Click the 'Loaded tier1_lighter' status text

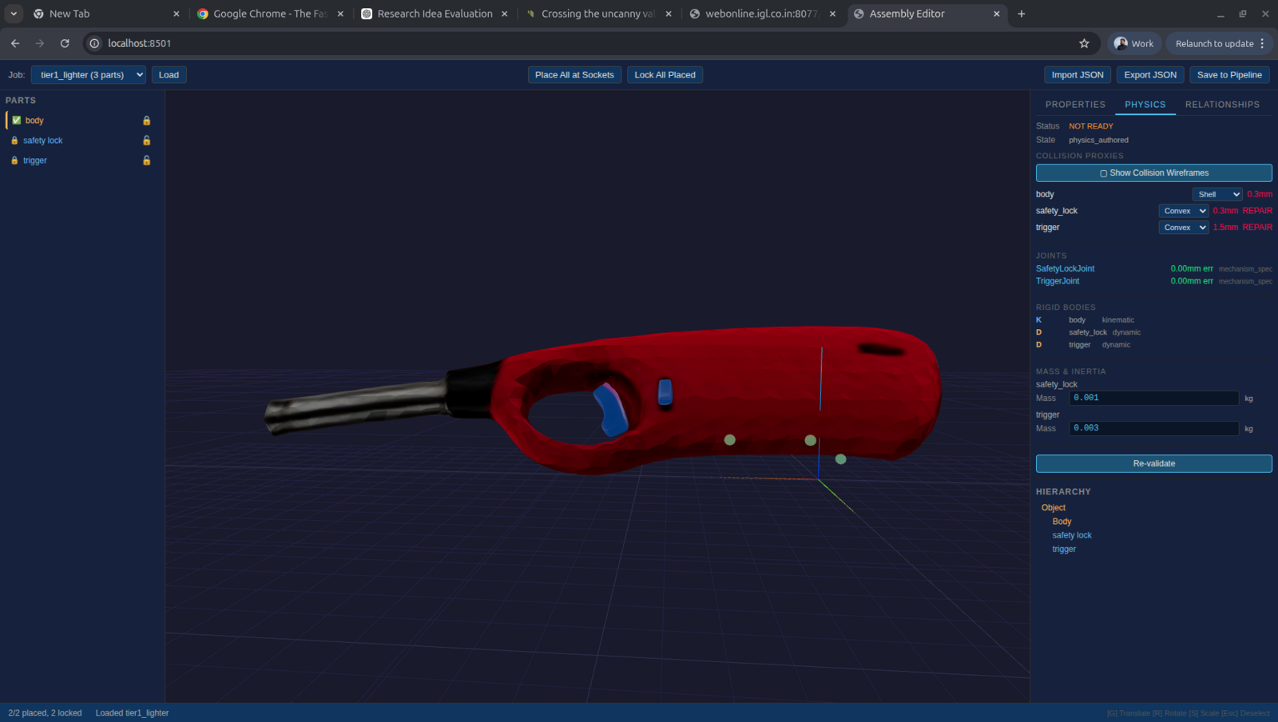pos(132,713)
